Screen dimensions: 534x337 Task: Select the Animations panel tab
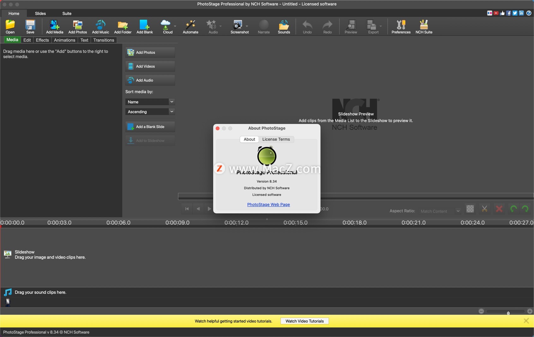(x=64, y=40)
